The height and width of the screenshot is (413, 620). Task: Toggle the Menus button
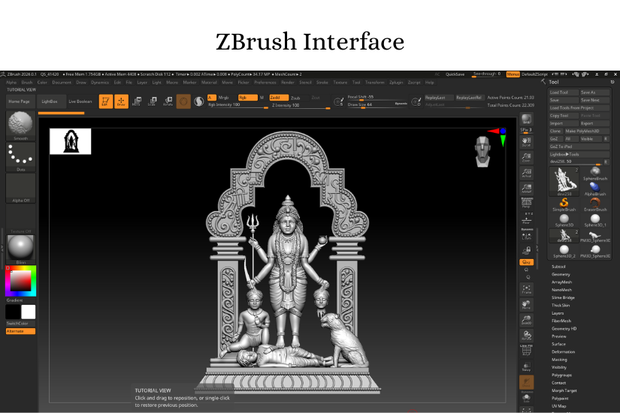tap(513, 74)
